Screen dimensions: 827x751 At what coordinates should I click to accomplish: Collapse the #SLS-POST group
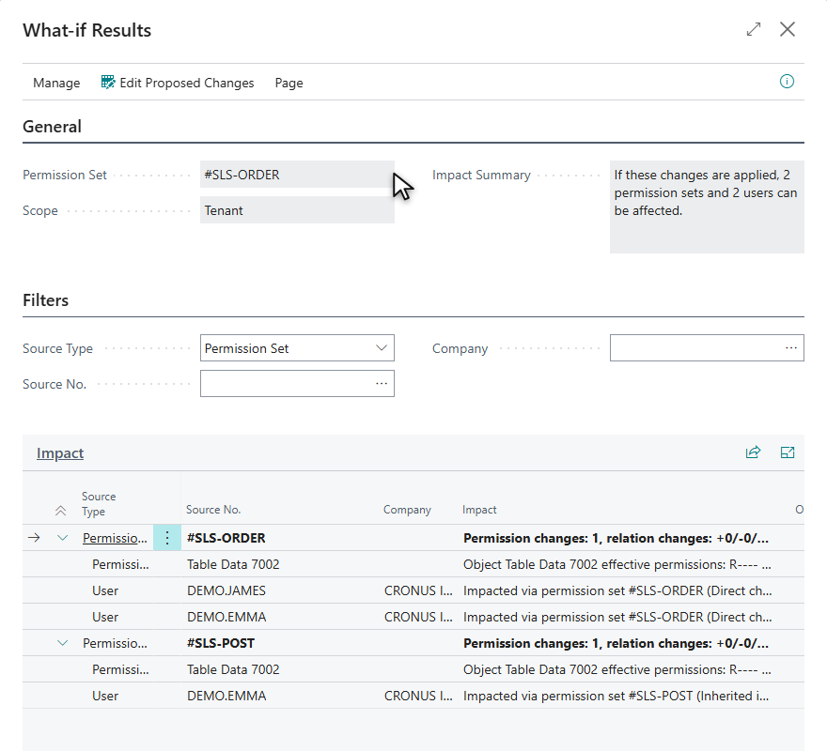[x=62, y=643]
